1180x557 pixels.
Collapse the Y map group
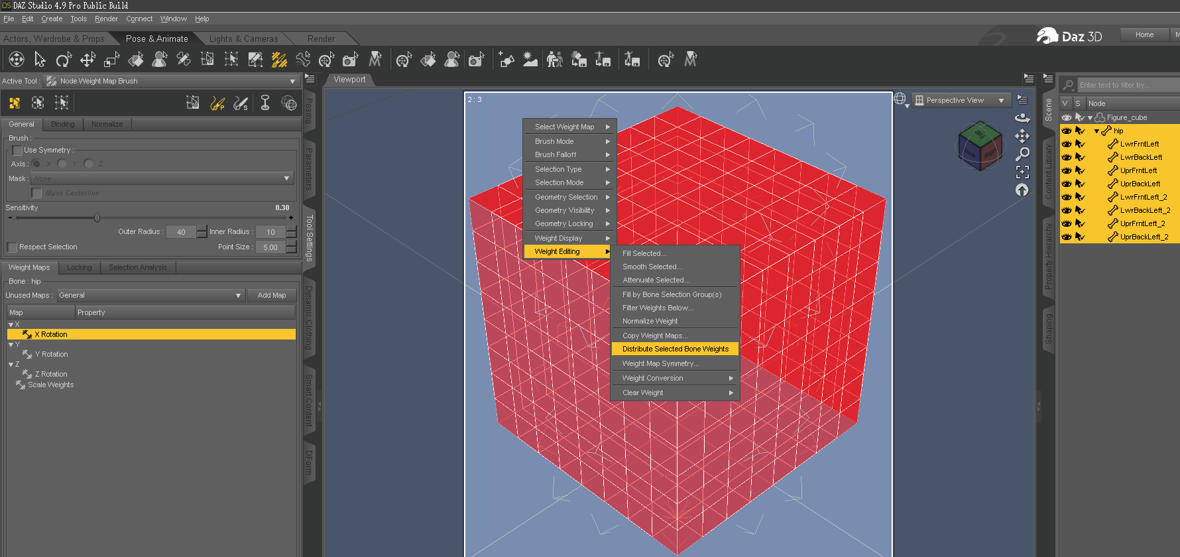11,345
